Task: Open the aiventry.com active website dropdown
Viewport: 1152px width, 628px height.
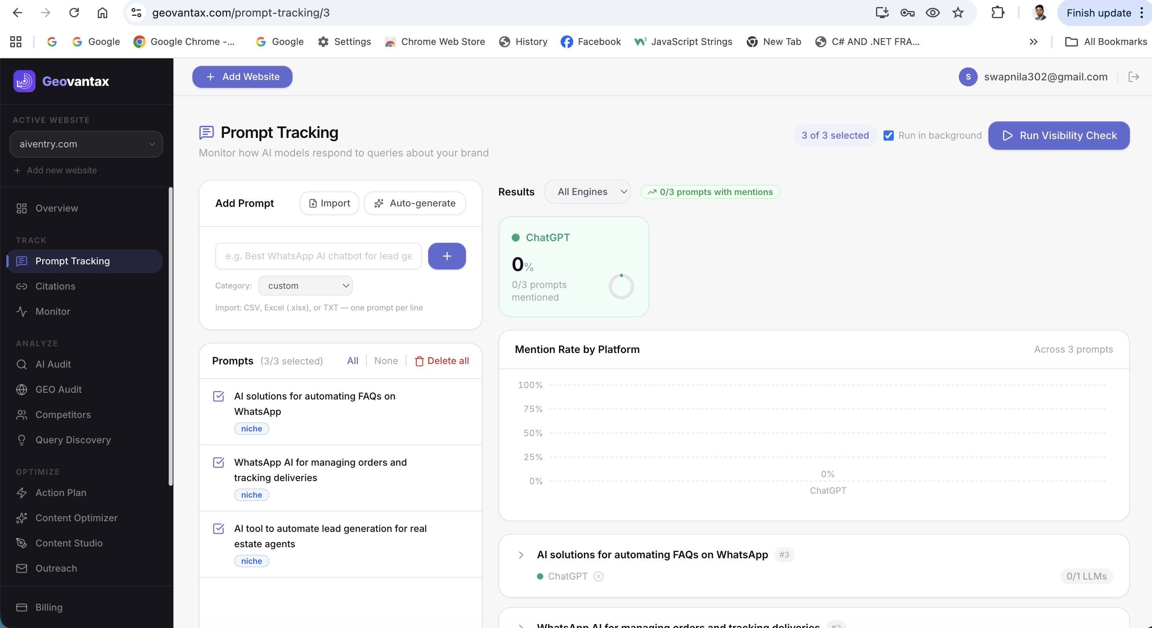Action: coord(86,144)
